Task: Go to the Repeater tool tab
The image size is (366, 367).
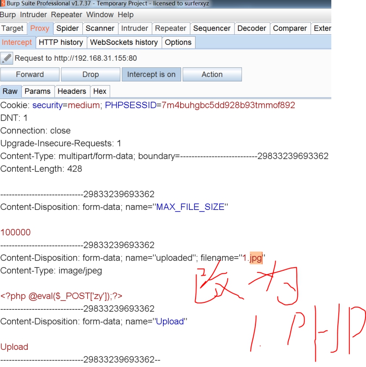Action: 170,28
